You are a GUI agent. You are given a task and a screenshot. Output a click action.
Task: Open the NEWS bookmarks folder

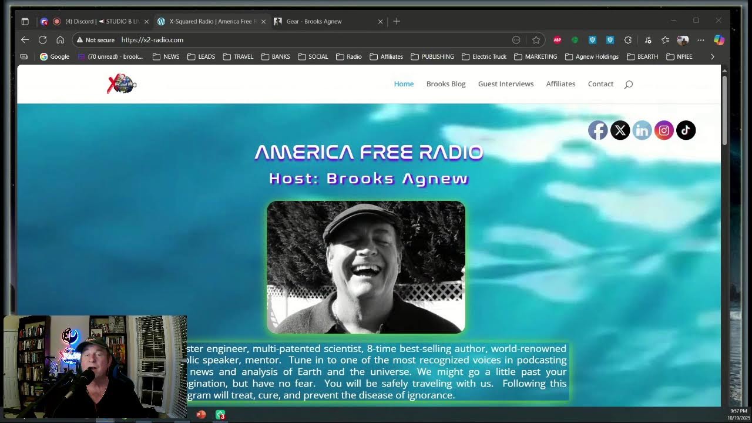(166, 56)
